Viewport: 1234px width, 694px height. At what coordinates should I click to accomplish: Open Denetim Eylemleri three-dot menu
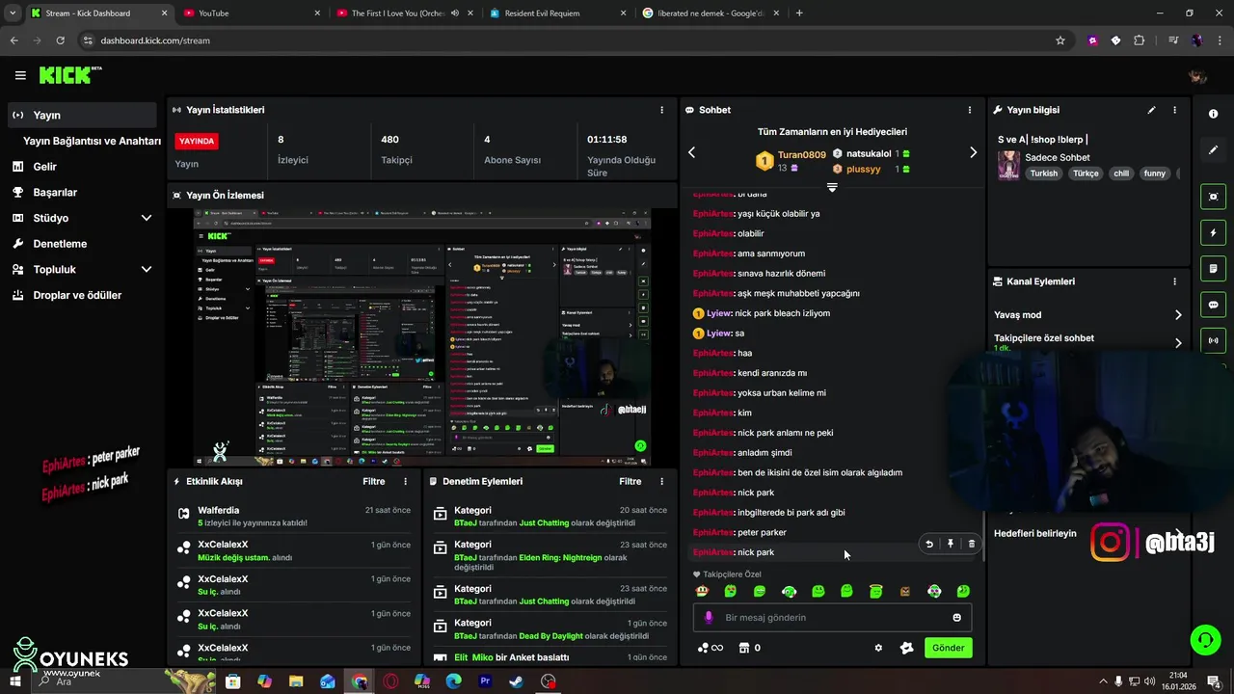(x=661, y=481)
